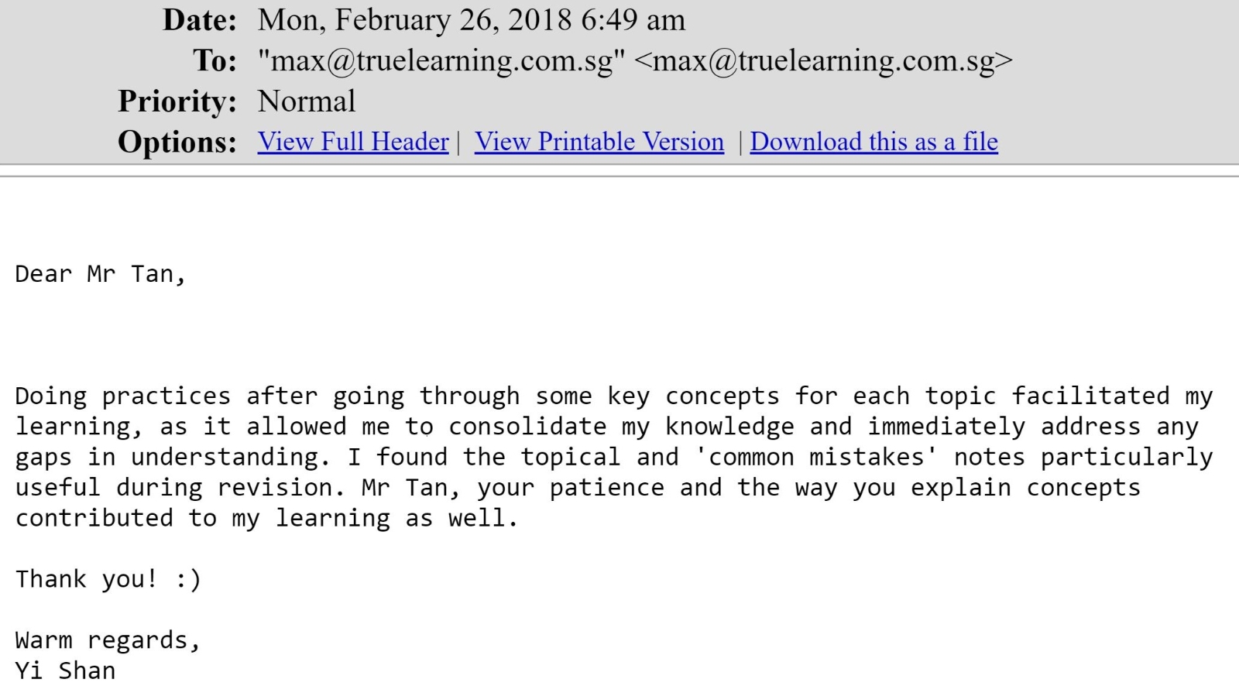Screen dimensions: 1239x686
Task: Click the Priority field label
Action: pos(177,101)
